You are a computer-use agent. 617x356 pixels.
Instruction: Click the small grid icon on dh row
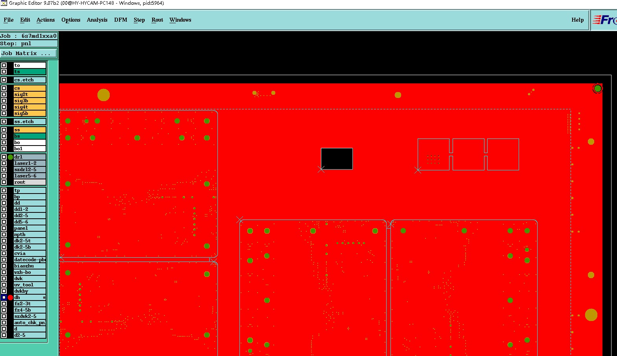click(44, 297)
